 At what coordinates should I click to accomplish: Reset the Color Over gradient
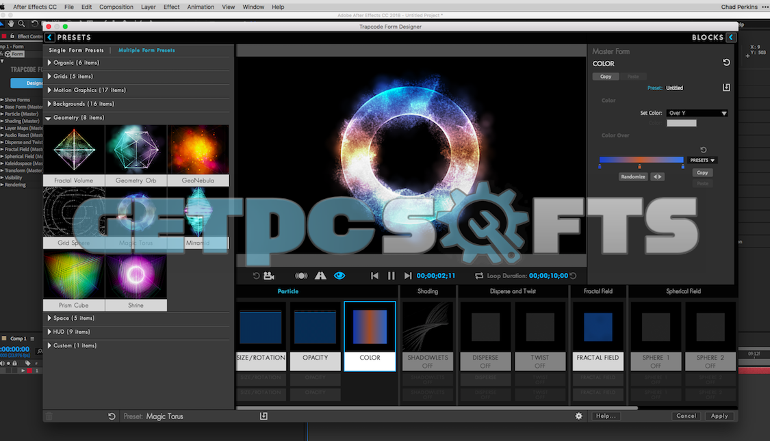tap(703, 150)
